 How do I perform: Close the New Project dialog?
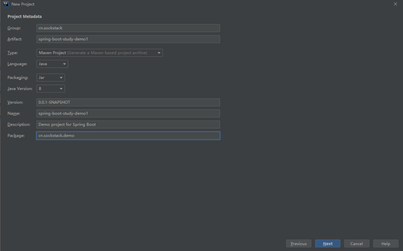point(395,4)
